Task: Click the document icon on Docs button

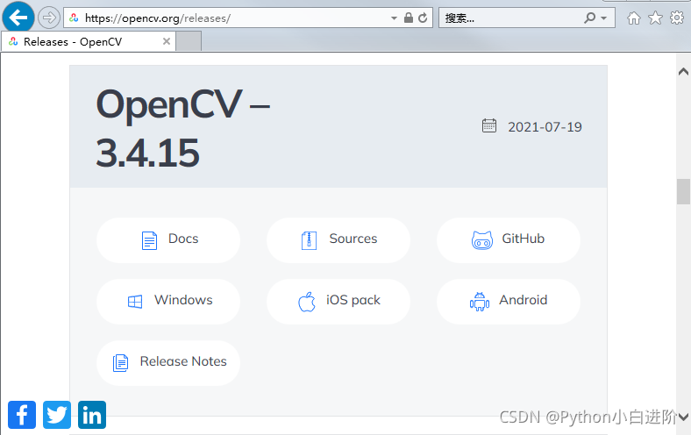Action: (149, 240)
